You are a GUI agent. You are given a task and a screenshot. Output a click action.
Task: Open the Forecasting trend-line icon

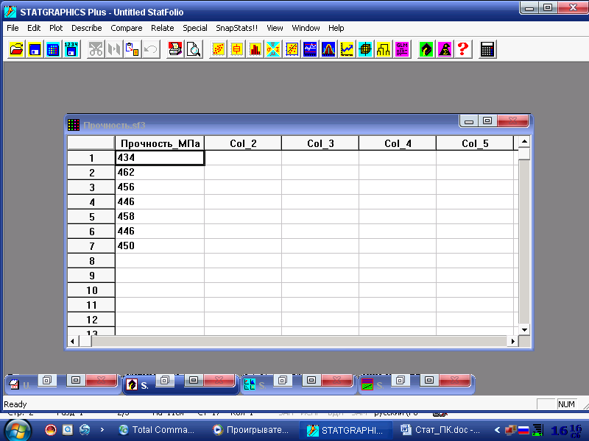tap(347, 49)
